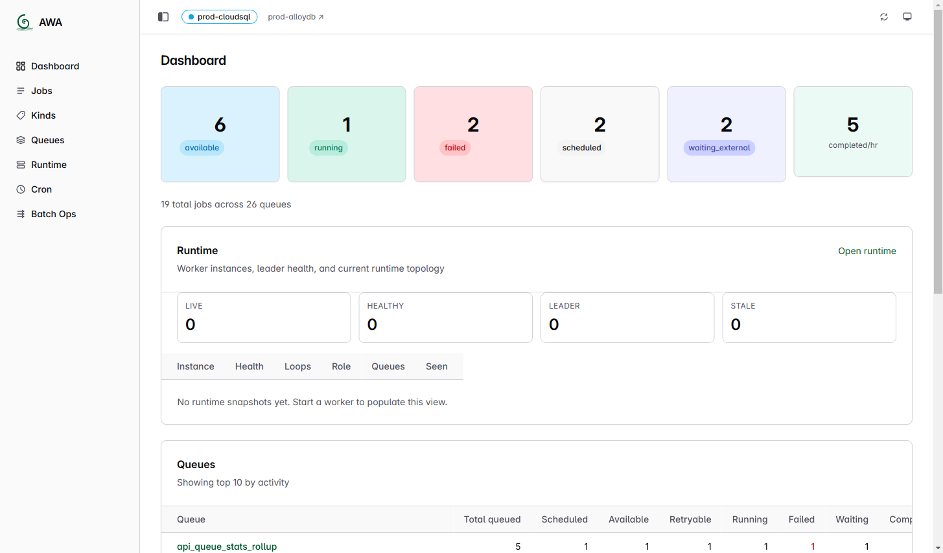The height and width of the screenshot is (553, 943).
Task: Click the Cron clock icon in sidebar
Action: 21,189
